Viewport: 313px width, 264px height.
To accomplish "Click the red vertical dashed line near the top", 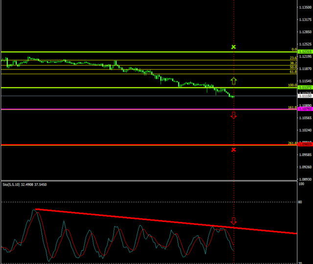I will (234, 20).
